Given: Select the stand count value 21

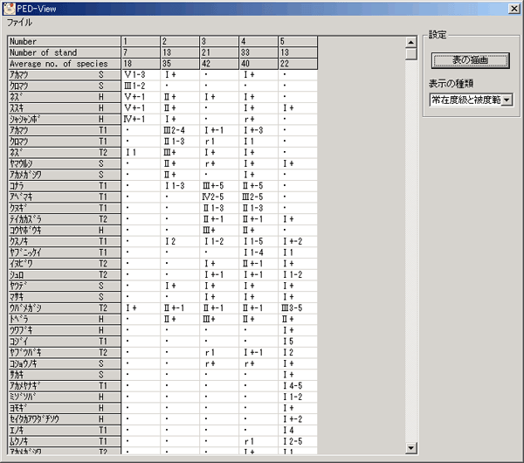Looking at the screenshot, I should tap(218, 52).
